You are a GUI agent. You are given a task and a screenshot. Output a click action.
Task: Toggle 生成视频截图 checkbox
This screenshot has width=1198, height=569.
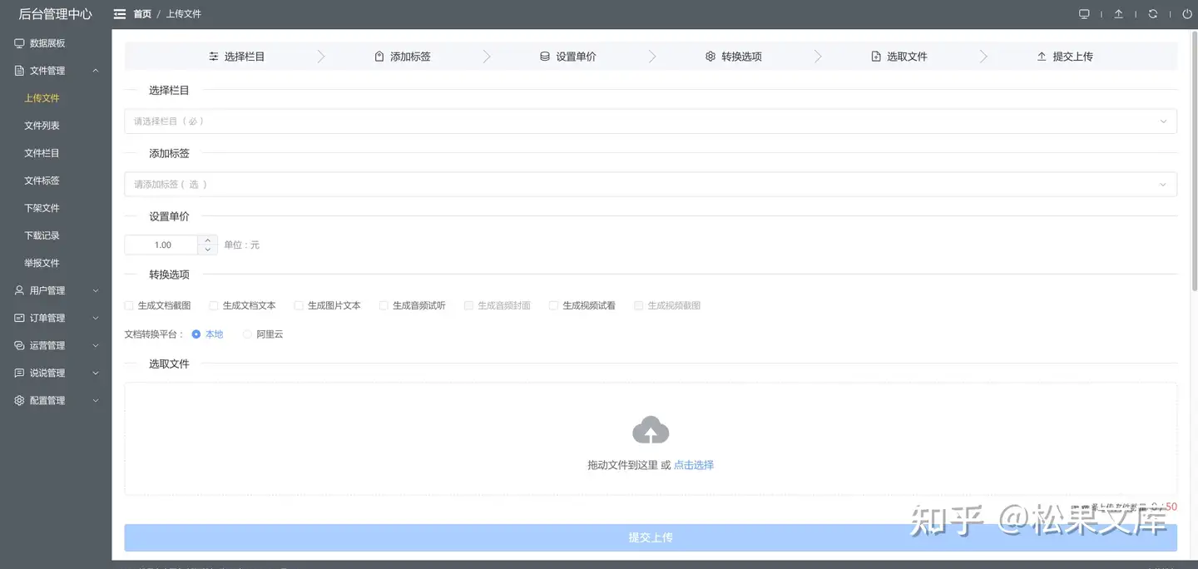(638, 305)
